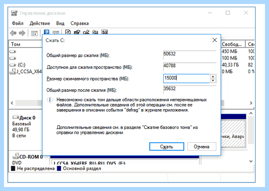Image resolution: width=269 pixels, height=191 pixels.
Task: Click the Back arrow toolbar icon
Action: tap(13, 33)
